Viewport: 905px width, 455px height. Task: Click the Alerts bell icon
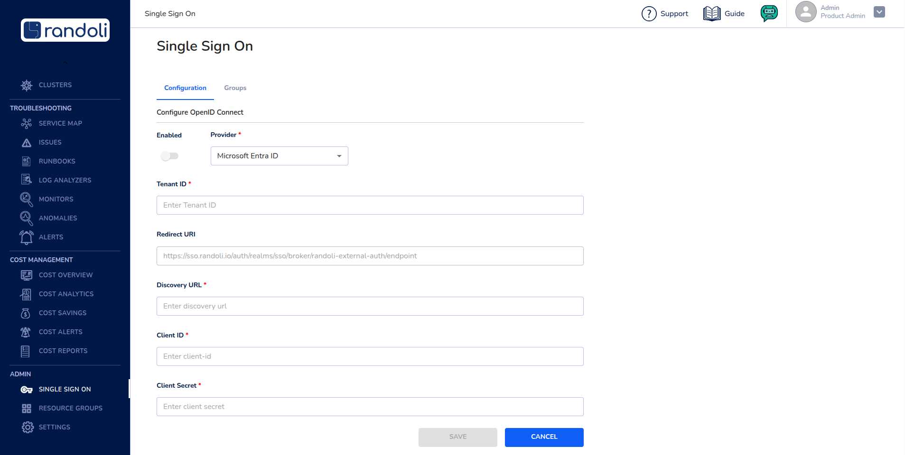[x=27, y=237]
